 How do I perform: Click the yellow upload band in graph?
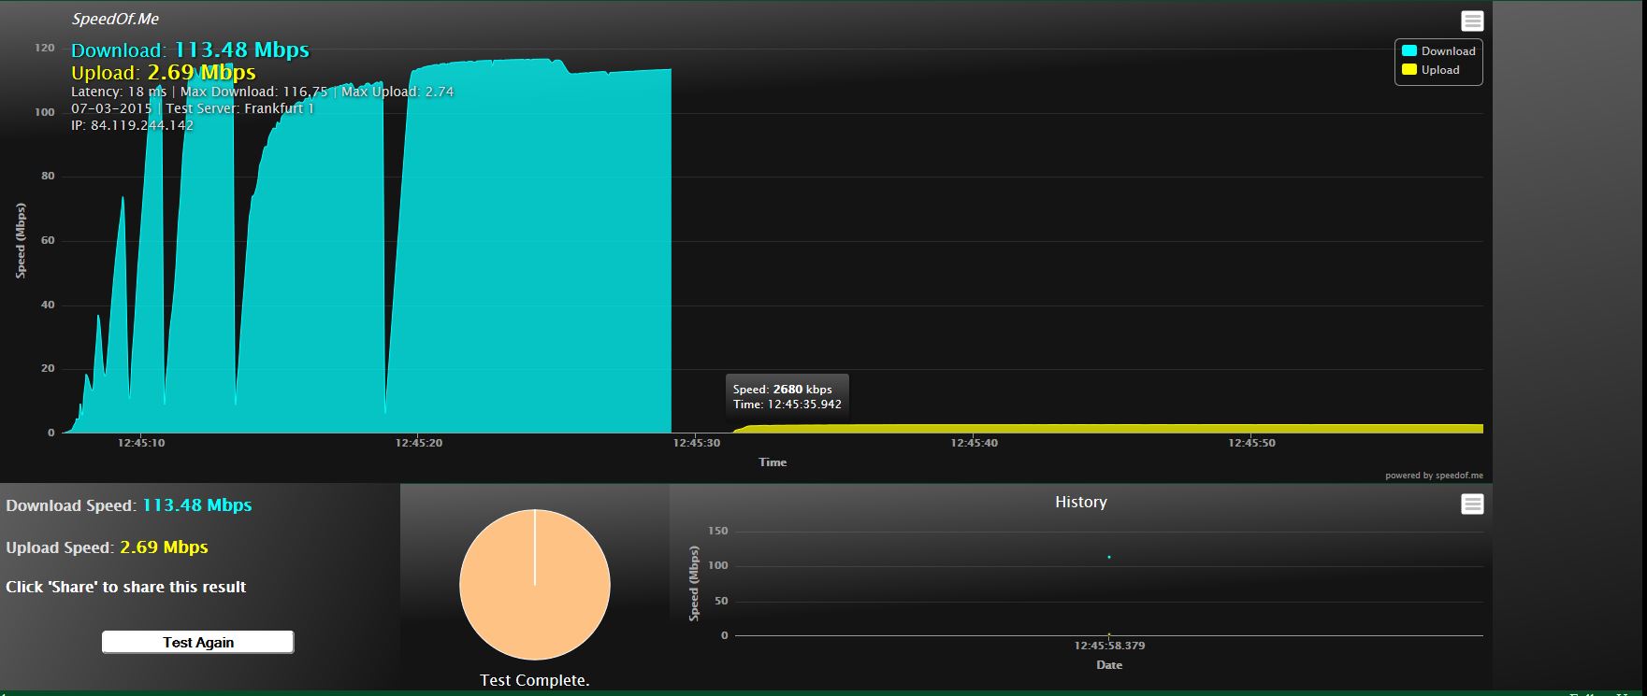tap(1122, 429)
